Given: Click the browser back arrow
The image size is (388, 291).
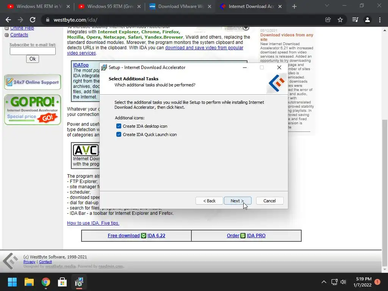Looking at the screenshot, I should pos(8,20).
